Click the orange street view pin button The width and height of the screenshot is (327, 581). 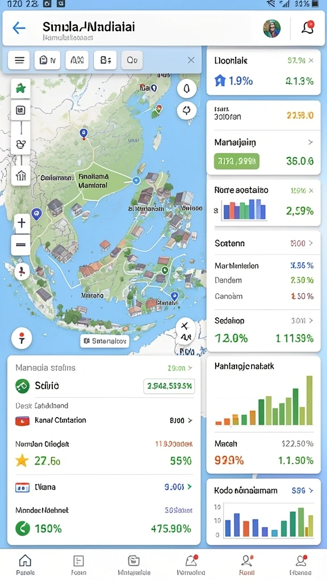[22, 338]
